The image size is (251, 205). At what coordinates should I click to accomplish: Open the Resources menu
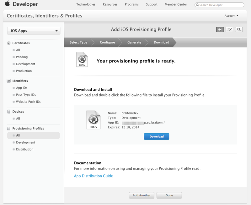click(x=110, y=4)
